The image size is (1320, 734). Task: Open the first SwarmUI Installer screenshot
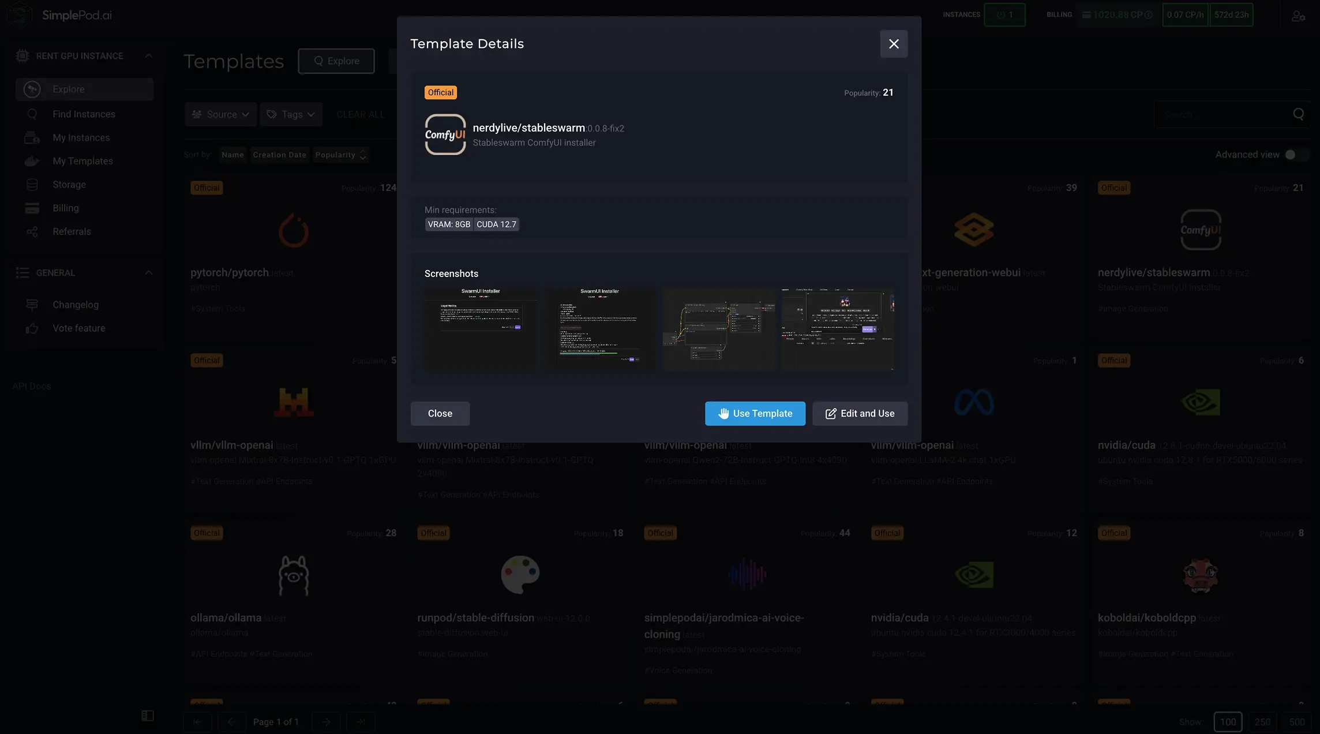click(x=481, y=328)
